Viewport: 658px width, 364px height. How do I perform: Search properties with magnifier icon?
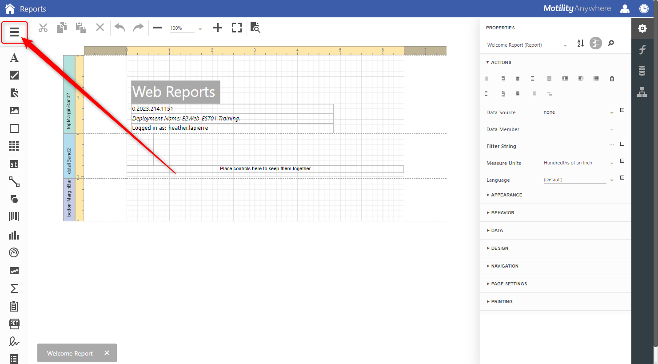[611, 43]
